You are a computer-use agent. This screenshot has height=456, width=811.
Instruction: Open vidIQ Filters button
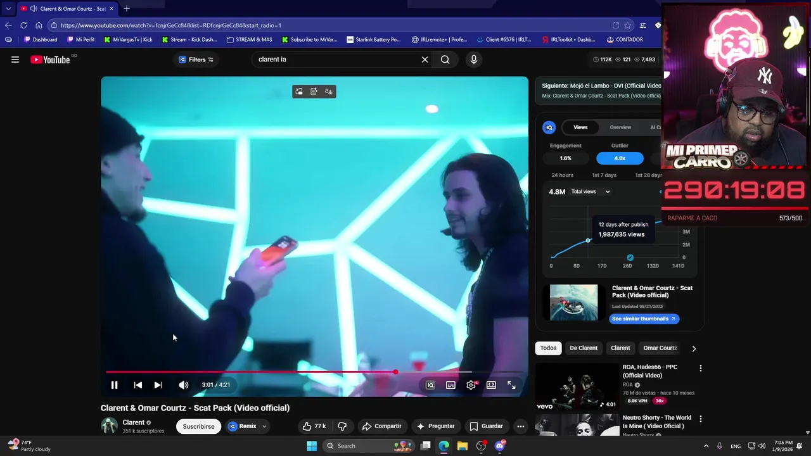point(196,60)
